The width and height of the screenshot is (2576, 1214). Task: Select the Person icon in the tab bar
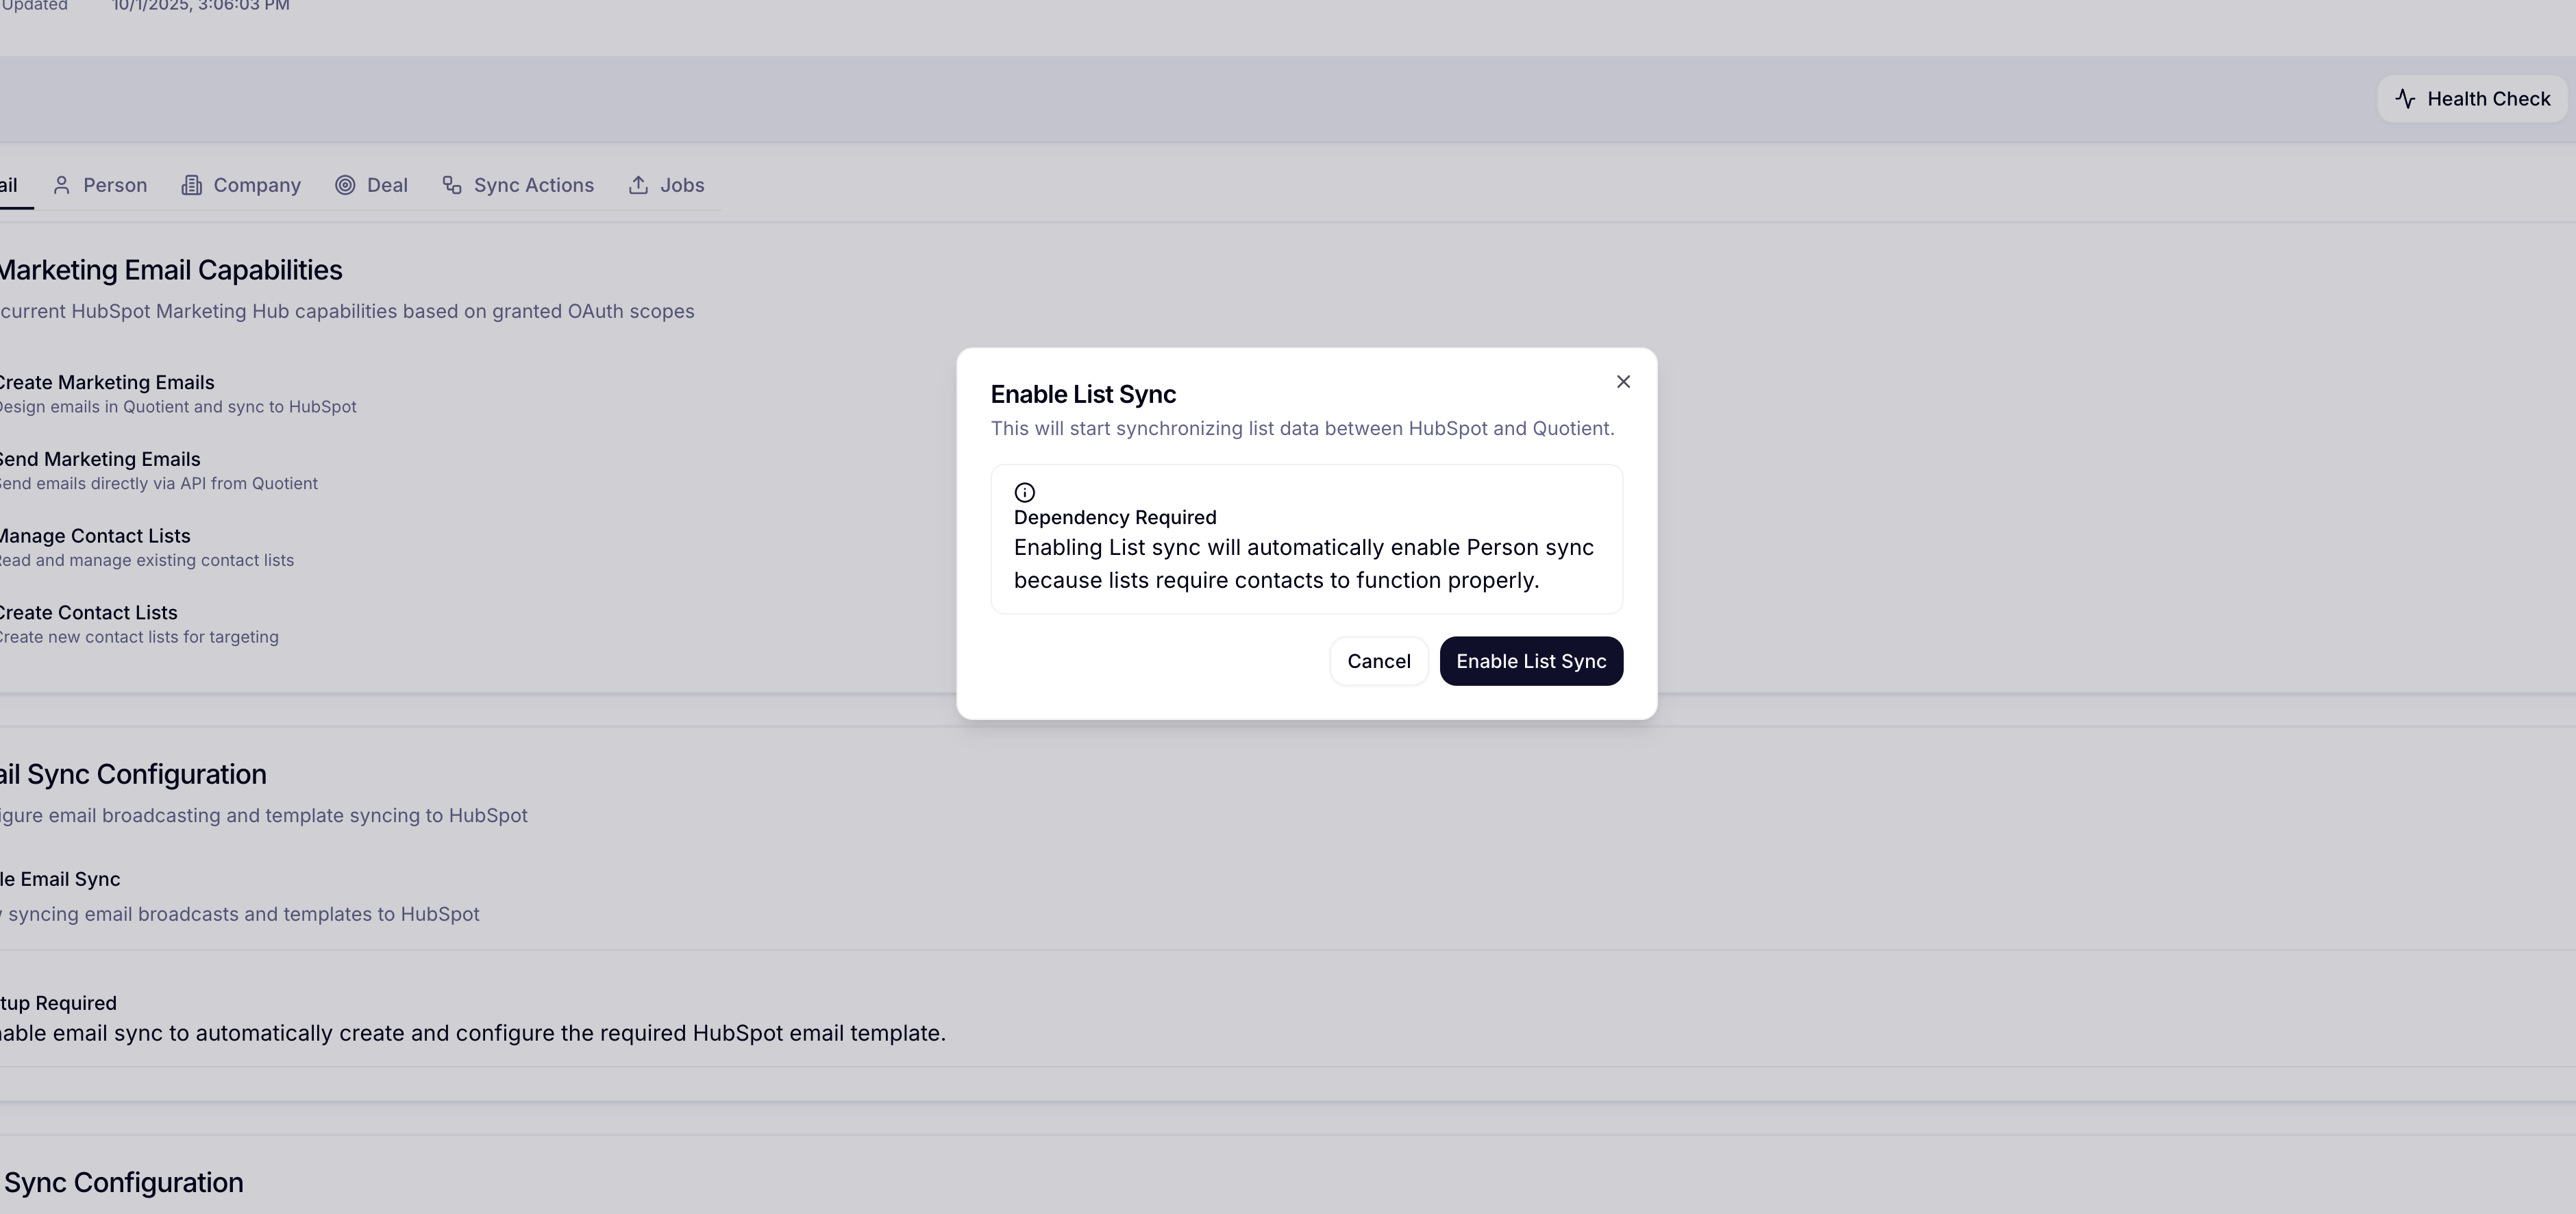coord(63,185)
